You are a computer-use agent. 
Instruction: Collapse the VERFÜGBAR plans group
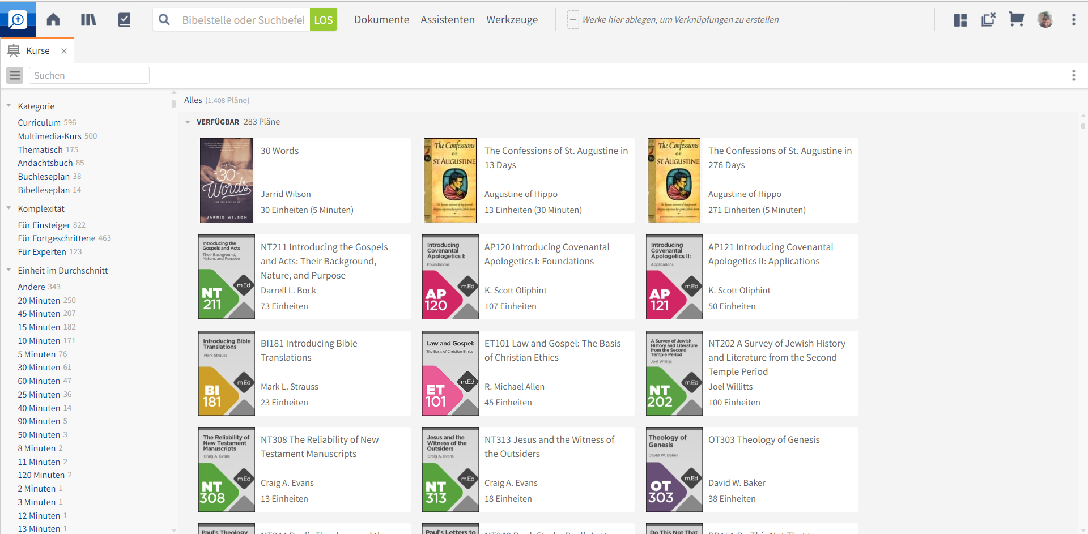coord(188,122)
